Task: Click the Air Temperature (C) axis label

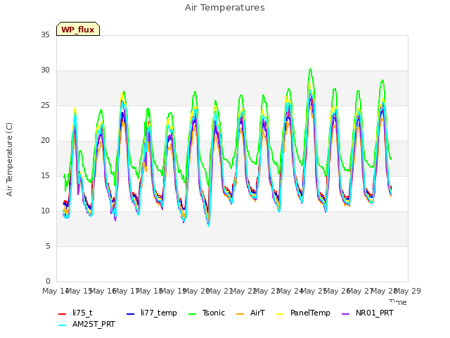Action: point(9,160)
